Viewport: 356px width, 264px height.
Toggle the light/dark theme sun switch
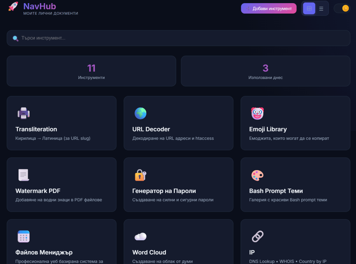click(x=342, y=8)
